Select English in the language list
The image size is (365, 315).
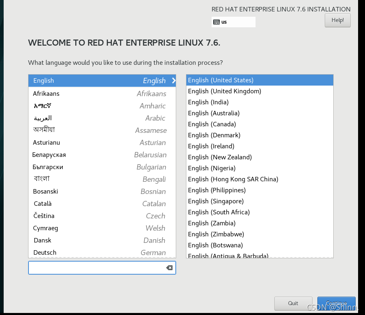click(102, 81)
